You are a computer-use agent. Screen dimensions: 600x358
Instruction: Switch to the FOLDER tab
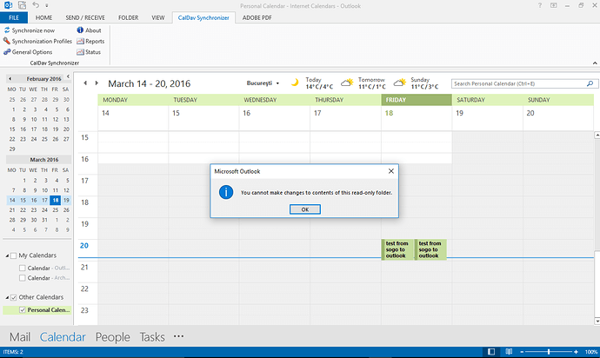click(x=128, y=17)
